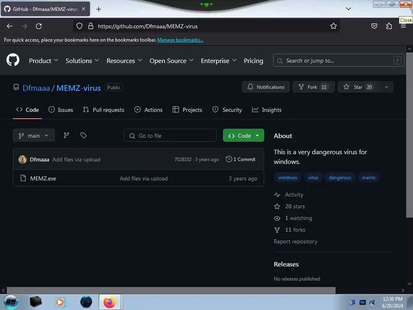View tags icon in repository toolbar

coord(83,135)
